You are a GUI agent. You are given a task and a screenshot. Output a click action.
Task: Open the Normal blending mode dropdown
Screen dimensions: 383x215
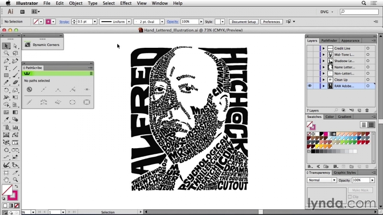(322, 180)
